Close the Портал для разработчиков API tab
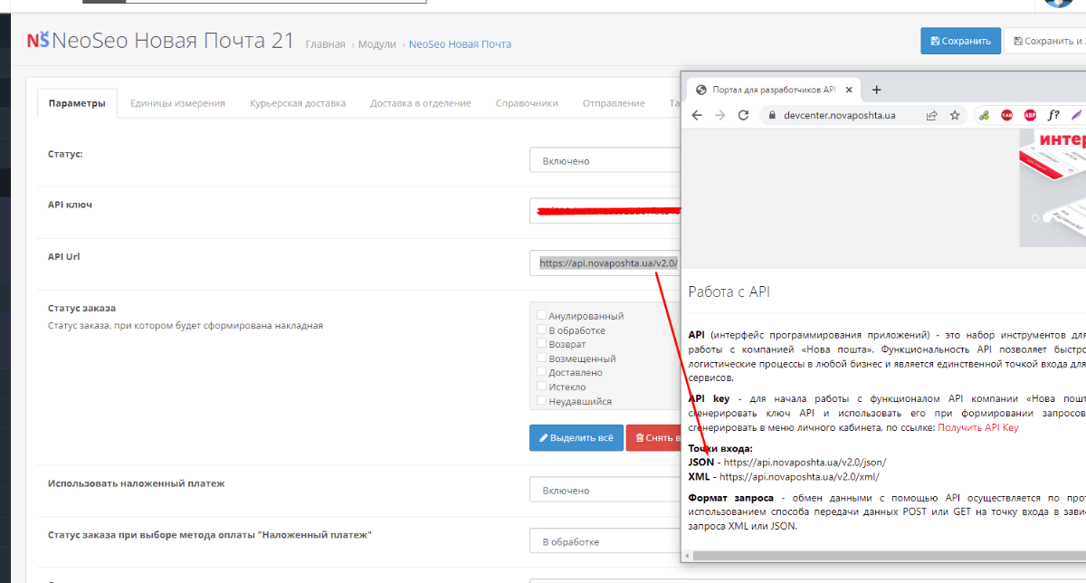This screenshot has height=583, width=1086. pos(849,90)
